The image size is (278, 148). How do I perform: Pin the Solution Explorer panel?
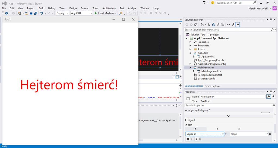[x=271, y=20]
